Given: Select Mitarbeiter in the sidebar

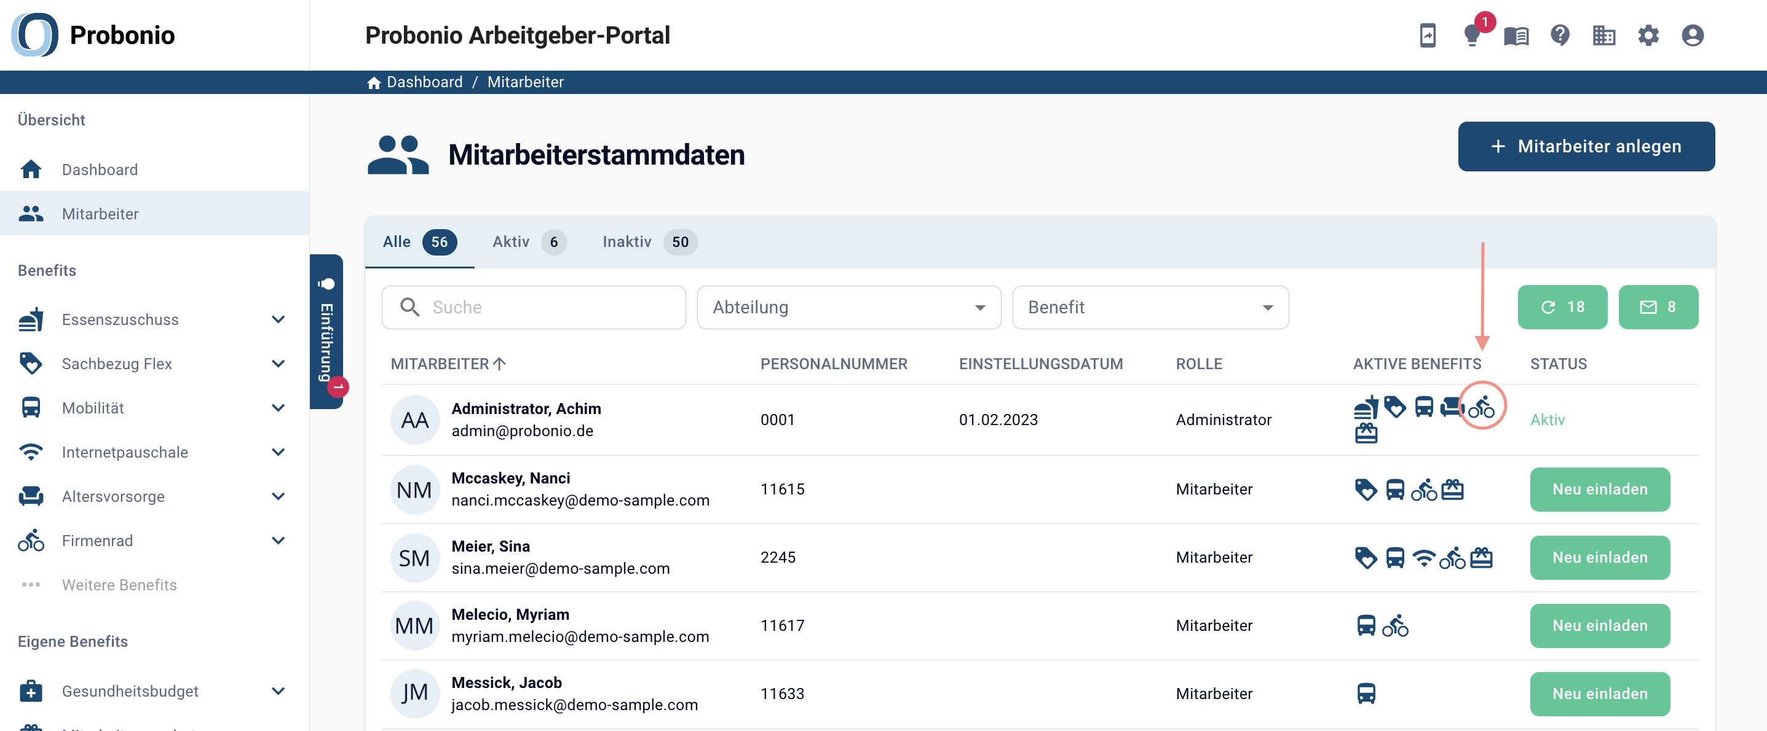Looking at the screenshot, I should [x=154, y=214].
